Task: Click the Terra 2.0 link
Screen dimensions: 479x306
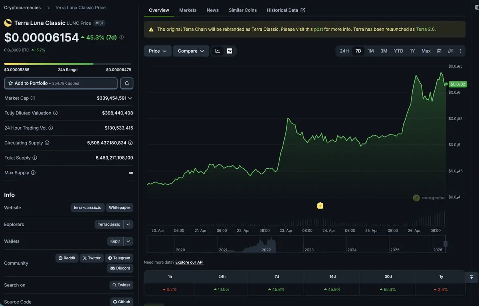Action: (426, 30)
